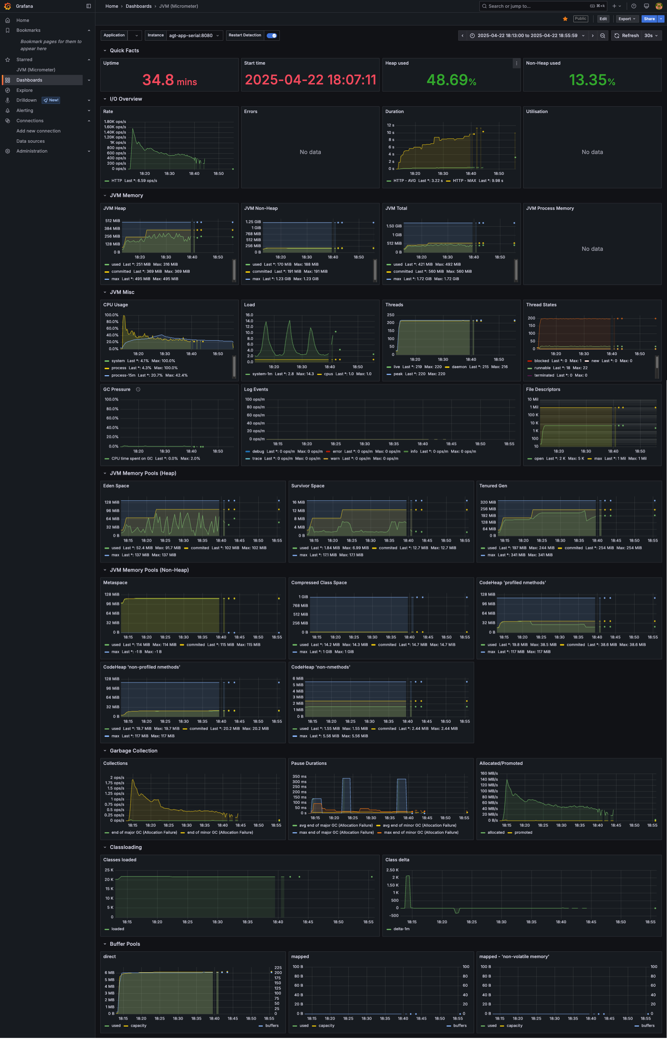Viewport: 667px width, 1039px height.
Task: Click the rocket New! badge beside Drilldown
Action: 51,100
